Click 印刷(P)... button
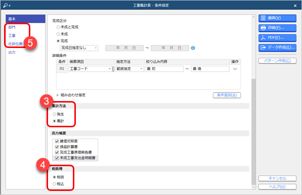Image resolution: width=302 pixels, height=195 pixels. click(x=277, y=28)
